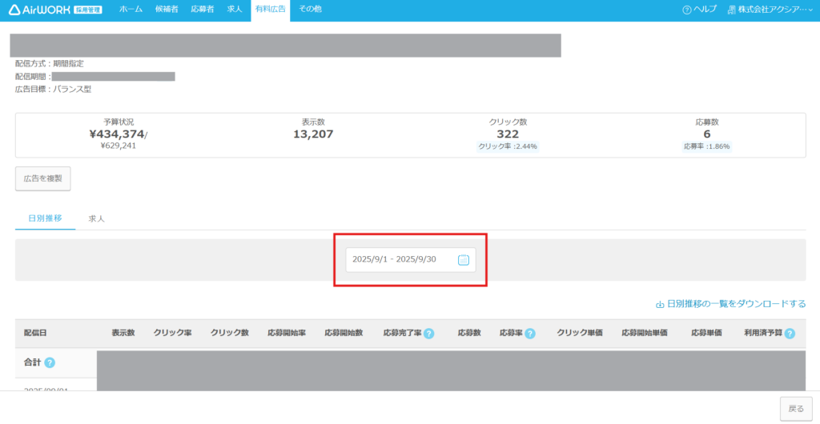Click the help icon next to 利用済予算
Image resolution: width=820 pixels, height=424 pixels.
coord(789,333)
